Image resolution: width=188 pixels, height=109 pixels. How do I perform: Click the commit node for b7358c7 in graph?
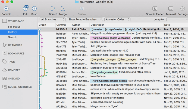[39, 29]
